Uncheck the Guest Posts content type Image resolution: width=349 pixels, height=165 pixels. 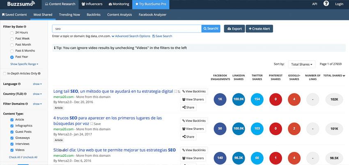click(12, 132)
